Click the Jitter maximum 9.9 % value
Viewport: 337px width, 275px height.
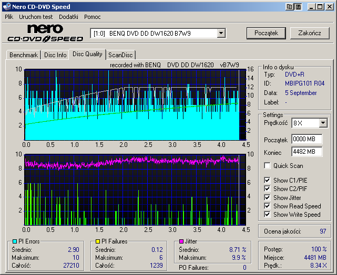pyautogui.click(x=239, y=257)
